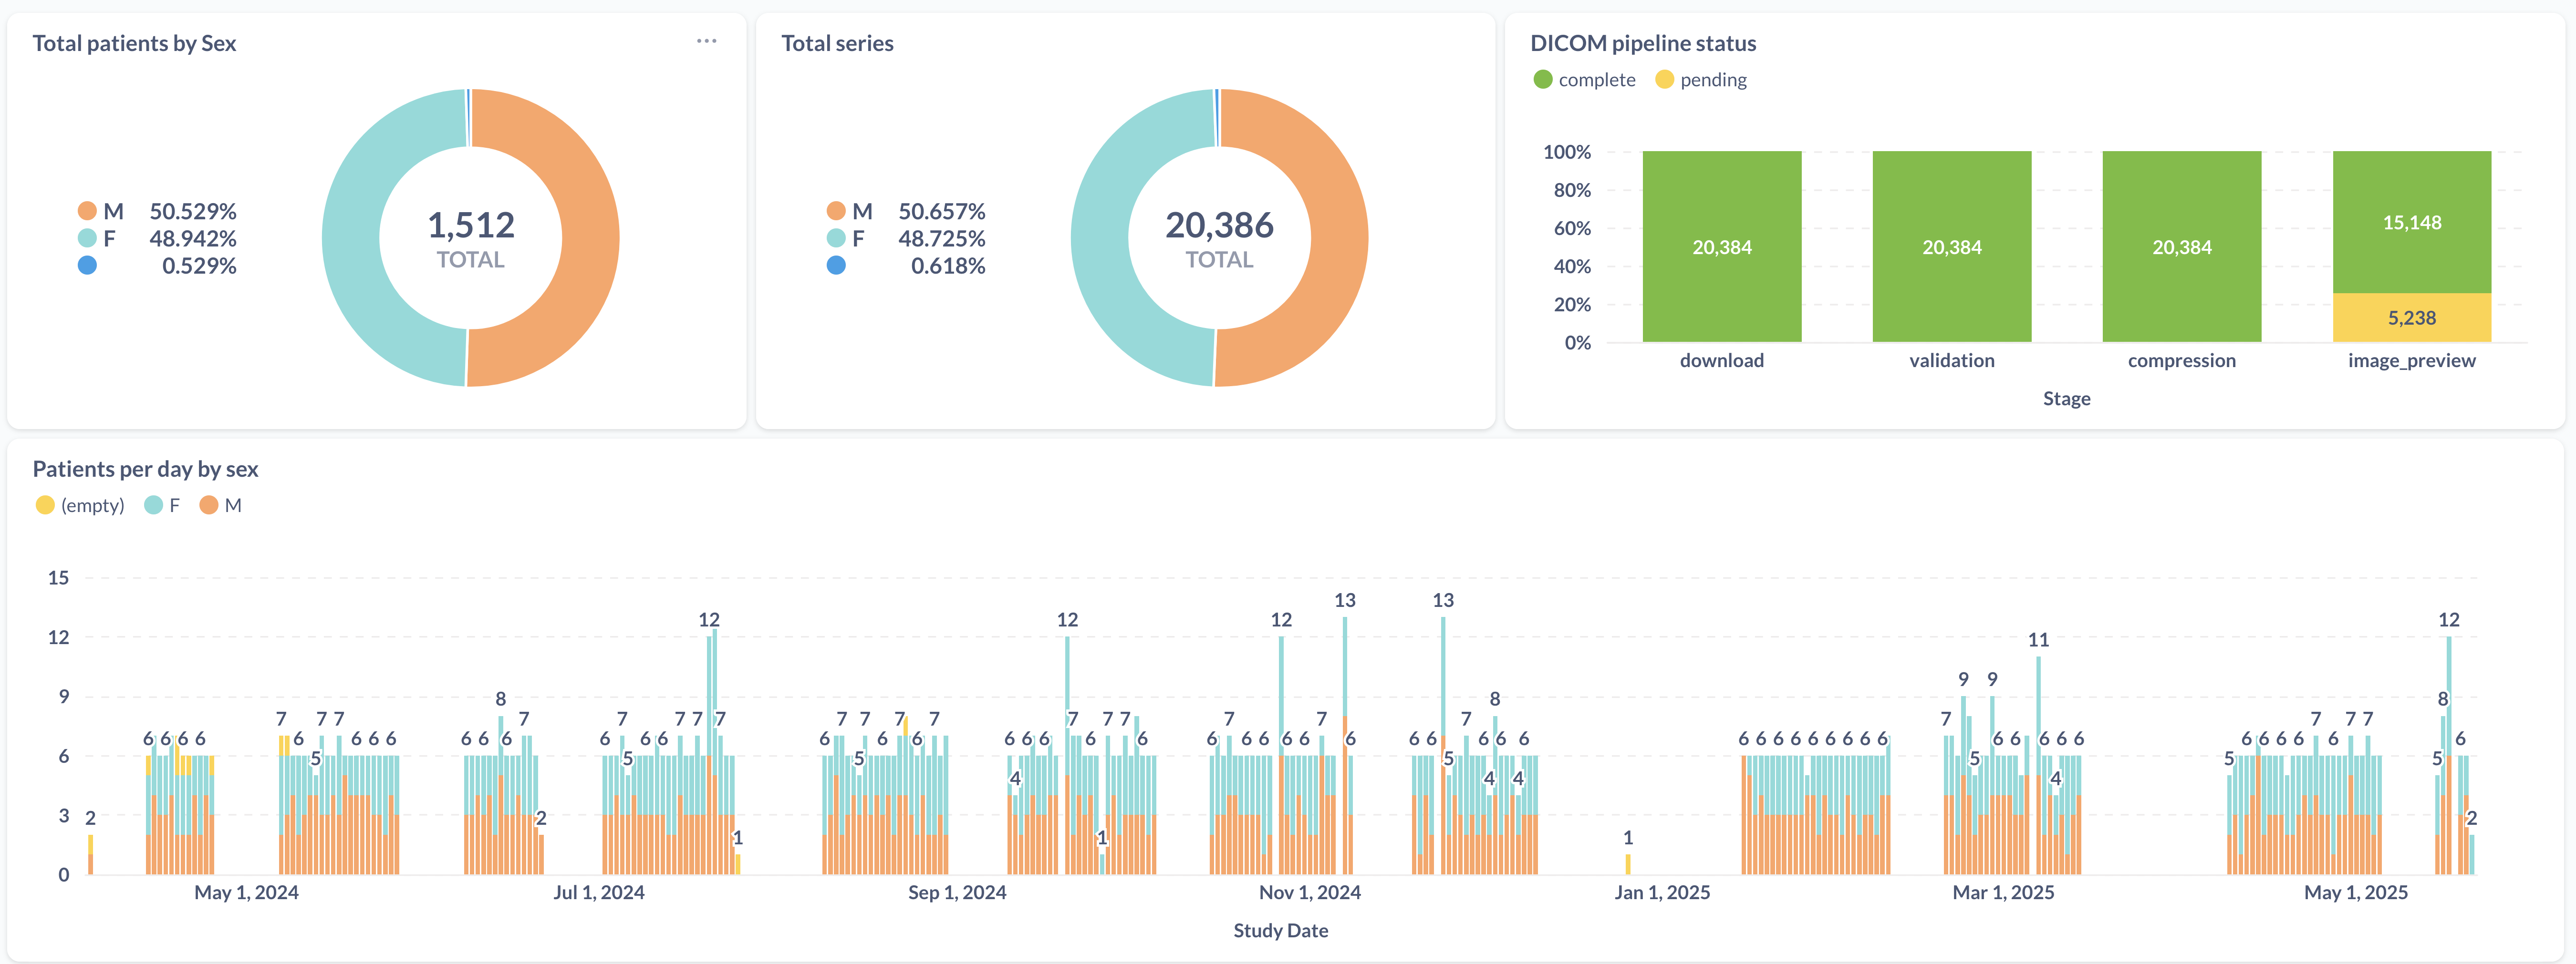Click the yellow 5,238 pending image_preview segment
Image resolution: width=2576 pixels, height=964 pixels.
pos(2411,318)
